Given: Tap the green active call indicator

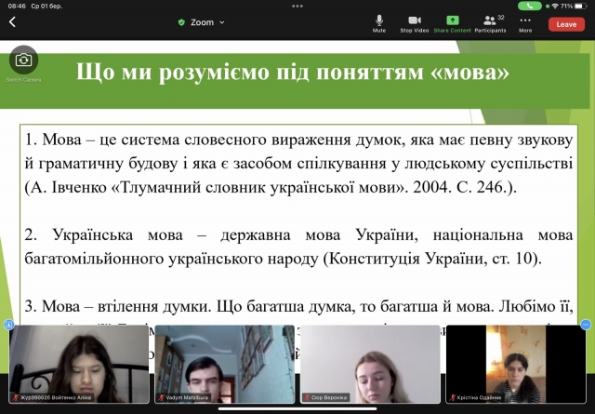Looking at the screenshot, I should point(530,7).
